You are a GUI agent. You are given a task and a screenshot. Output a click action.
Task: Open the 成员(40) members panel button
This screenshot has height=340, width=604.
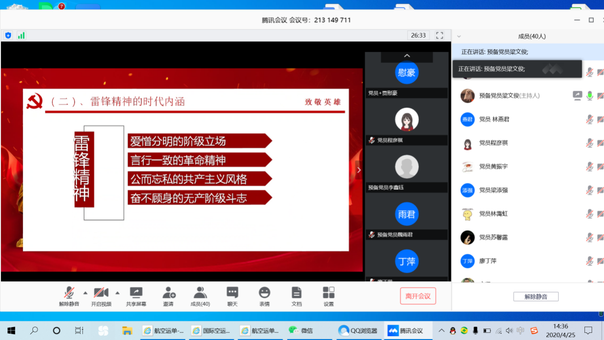[200, 293]
